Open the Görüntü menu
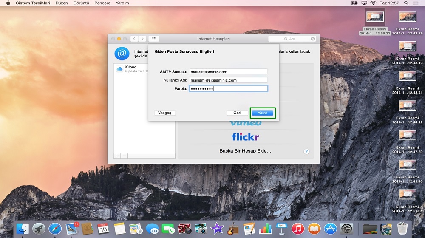This screenshot has height=238, width=425. click(81, 3)
